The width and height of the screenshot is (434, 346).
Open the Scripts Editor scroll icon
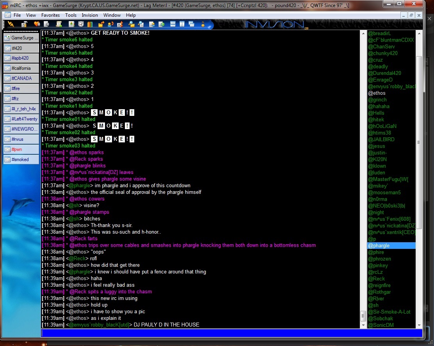click(x=59, y=24)
